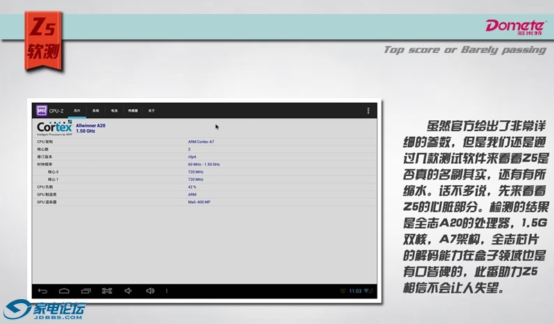Click the CPU-Z app icon
The width and height of the screenshot is (554, 324).
[x=41, y=111]
